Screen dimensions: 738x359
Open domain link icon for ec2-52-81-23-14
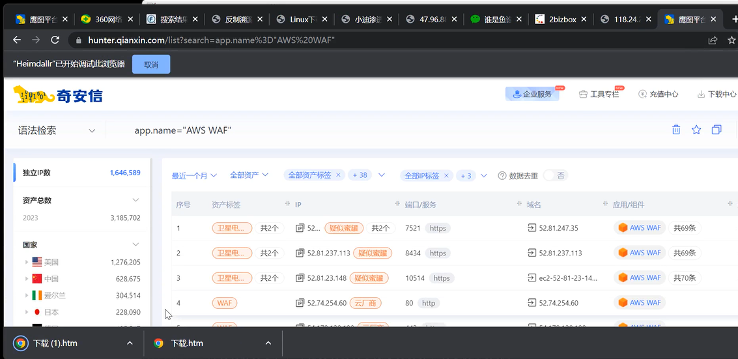pos(532,278)
